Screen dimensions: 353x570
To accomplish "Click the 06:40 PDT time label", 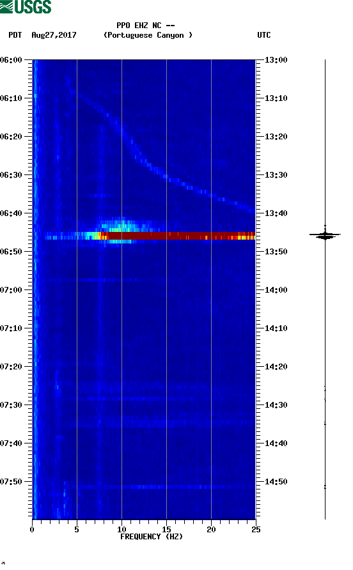I will pos(11,213).
